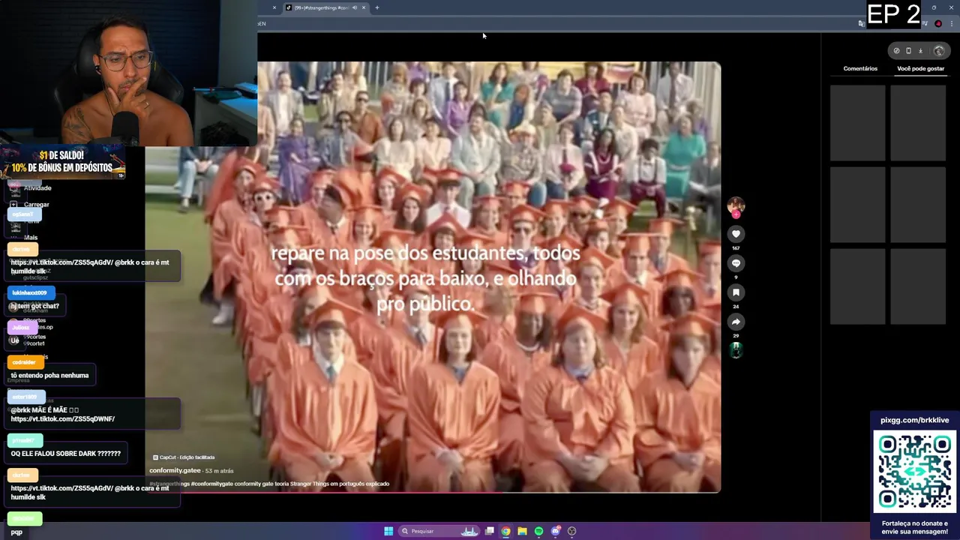Screen dimensions: 960x540
Task: Open OBS Studio from the taskbar
Action: pyautogui.click(x=571, y=531)
